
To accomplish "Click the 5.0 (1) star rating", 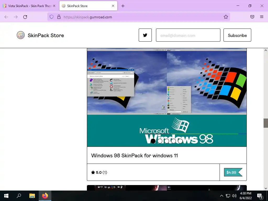I will (99, 172).
